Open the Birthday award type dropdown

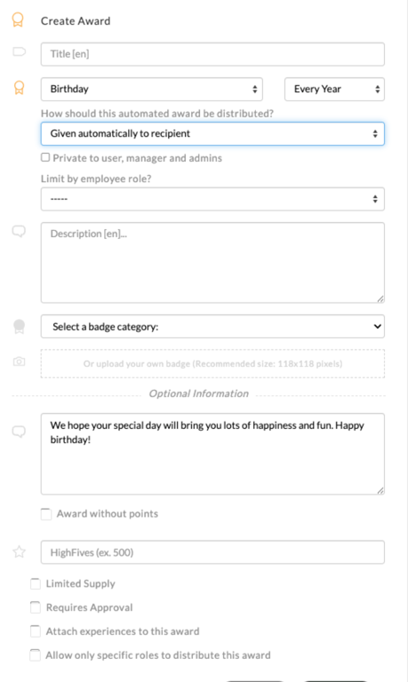tap(151, 89)
